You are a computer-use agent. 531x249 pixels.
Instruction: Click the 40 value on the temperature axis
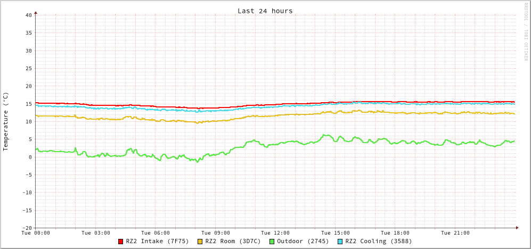28,15
